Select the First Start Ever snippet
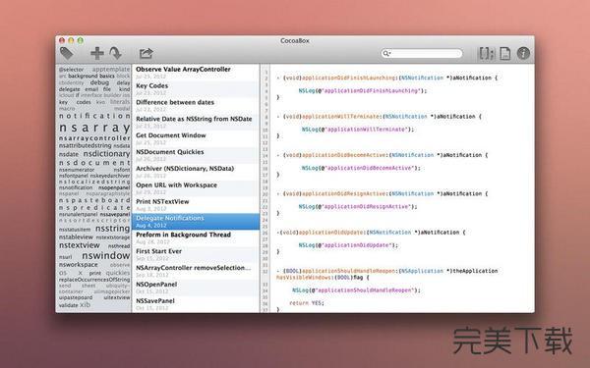The image size is (590, 368). pyautogui.click(x=196, y=254)
